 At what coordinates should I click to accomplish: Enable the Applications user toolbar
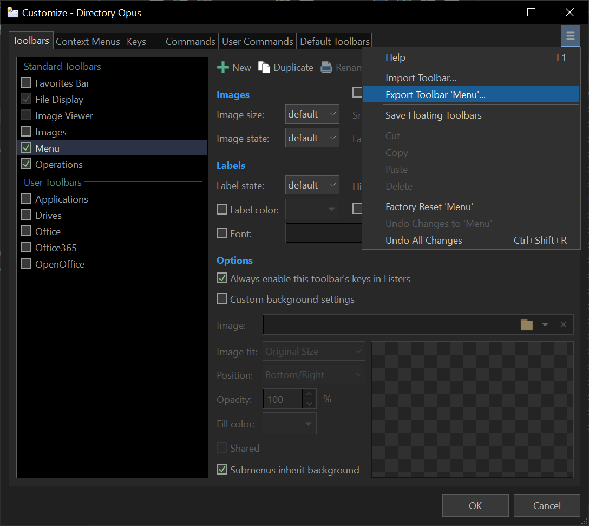[26, 198]
